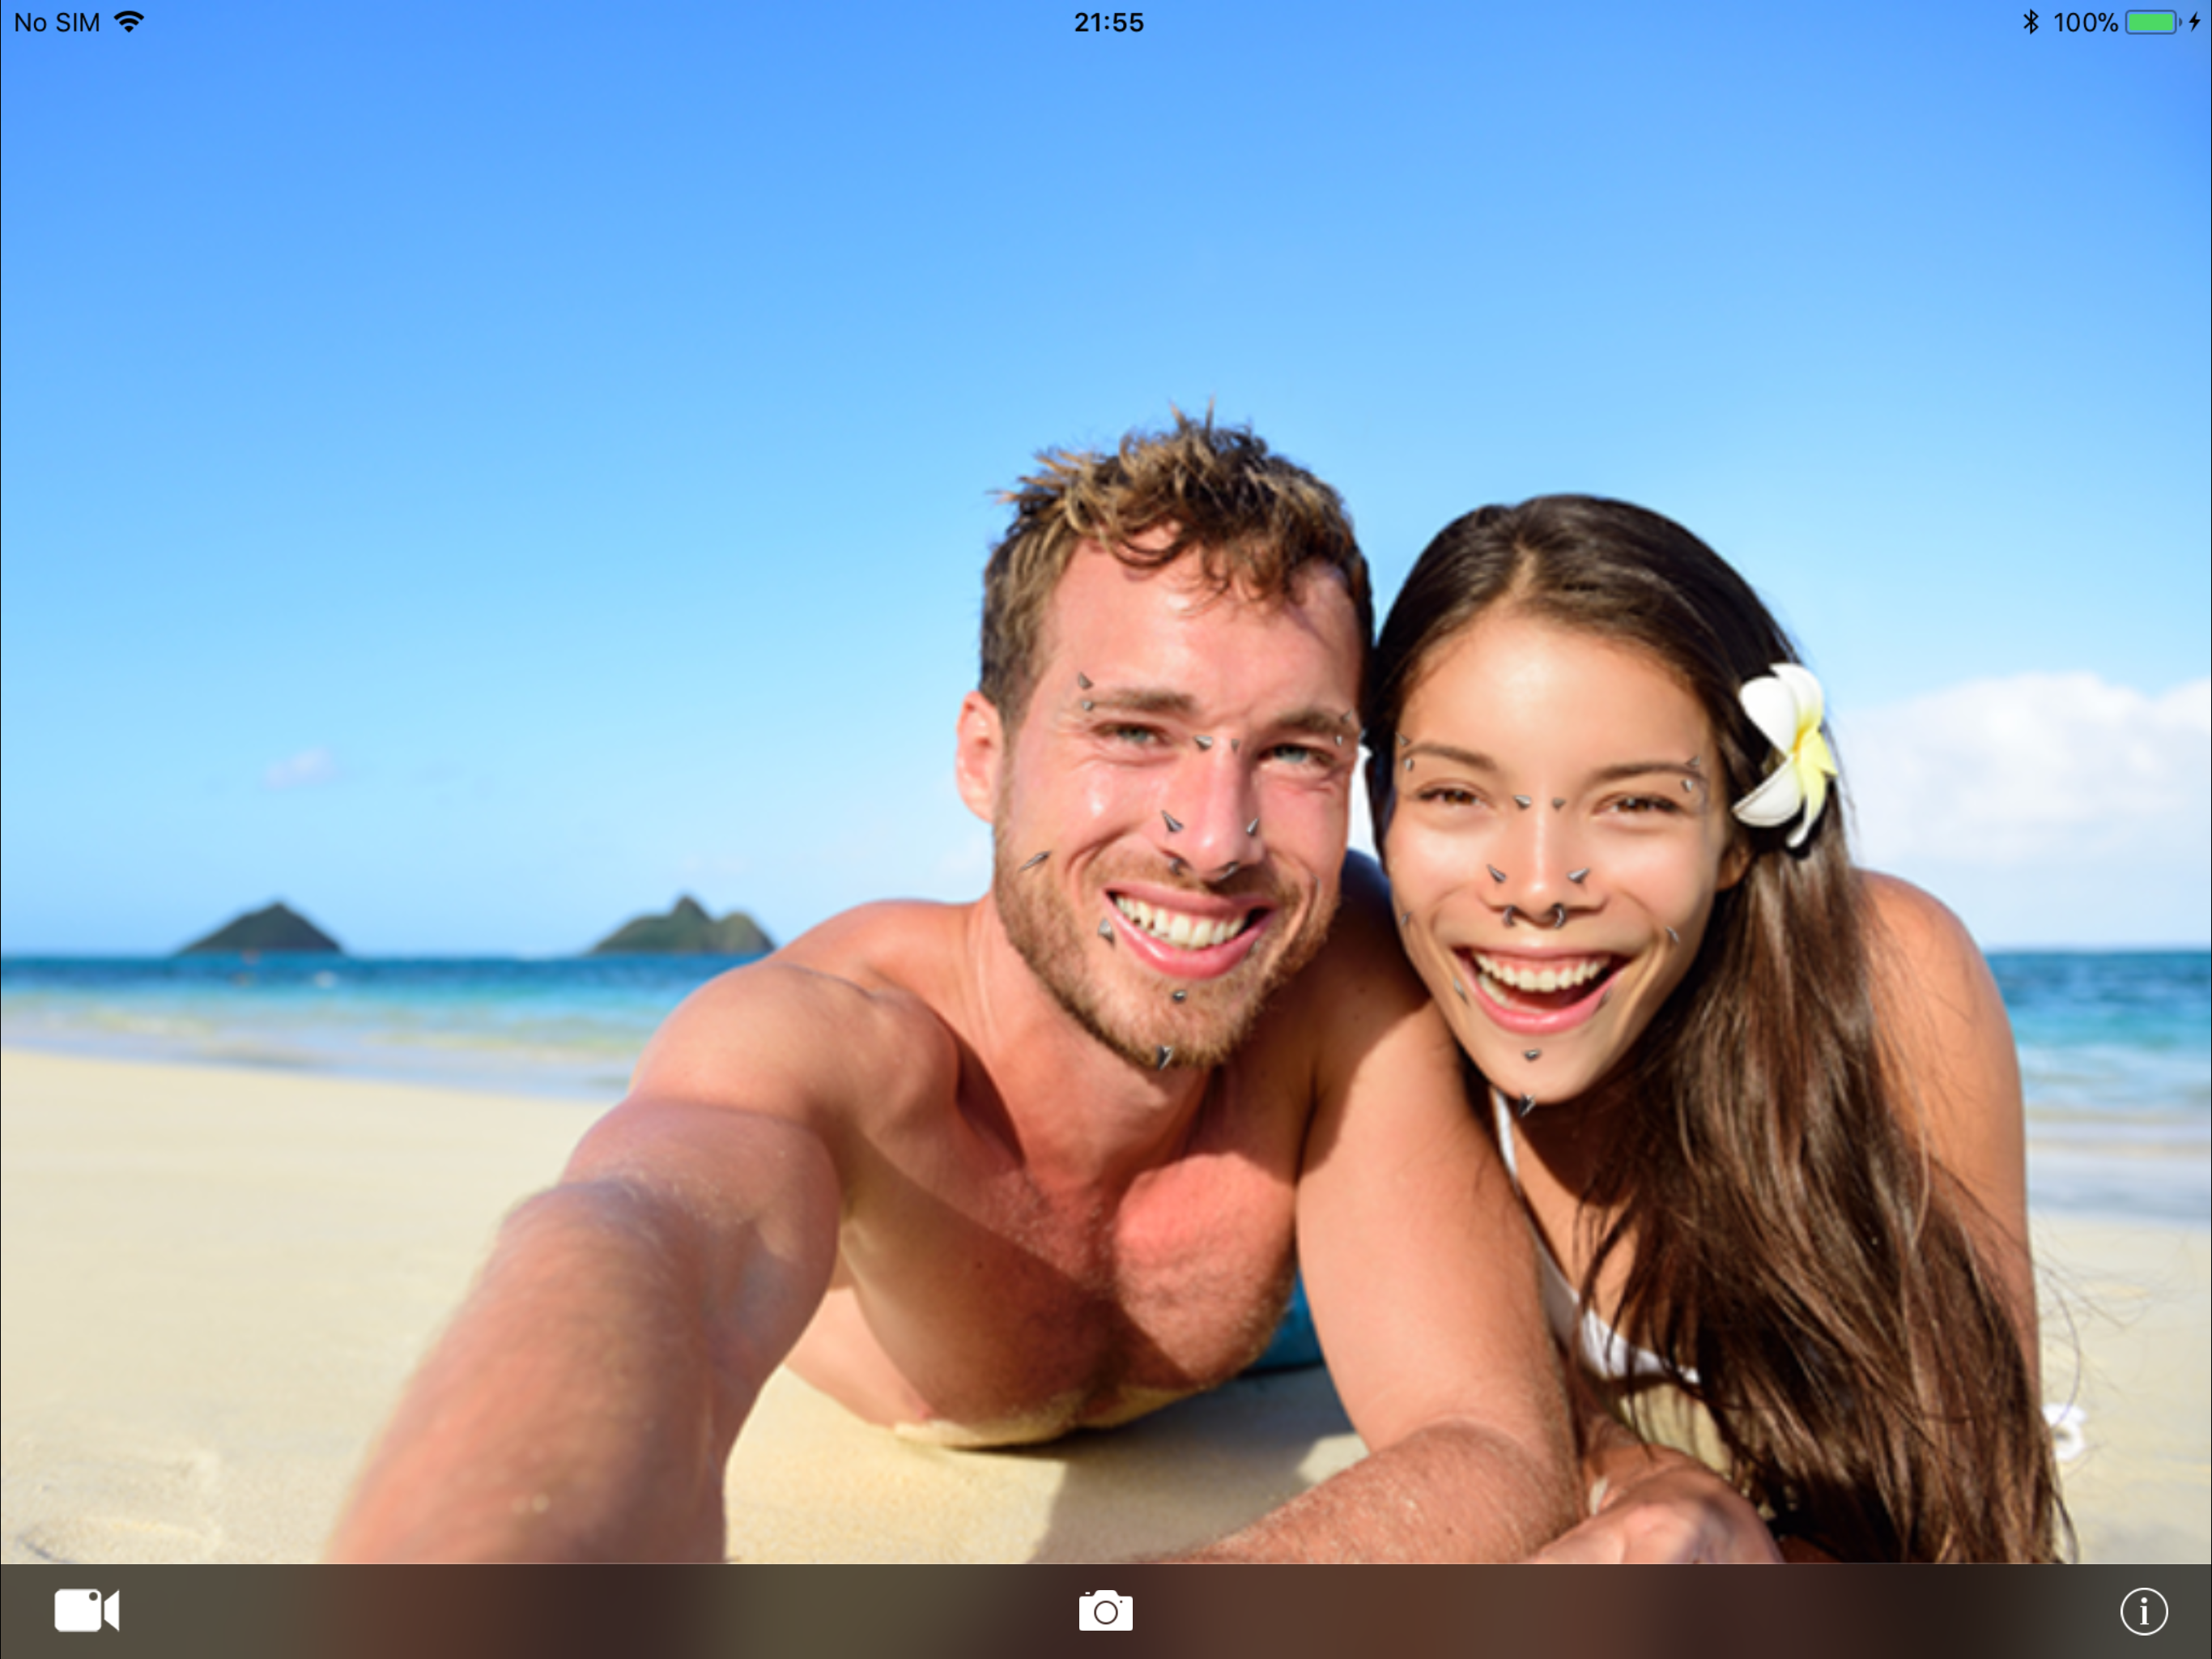This screenshot has width=2212, height=1659.
Task: Switch to live video camera mode
Action: tap(86, 1610)
